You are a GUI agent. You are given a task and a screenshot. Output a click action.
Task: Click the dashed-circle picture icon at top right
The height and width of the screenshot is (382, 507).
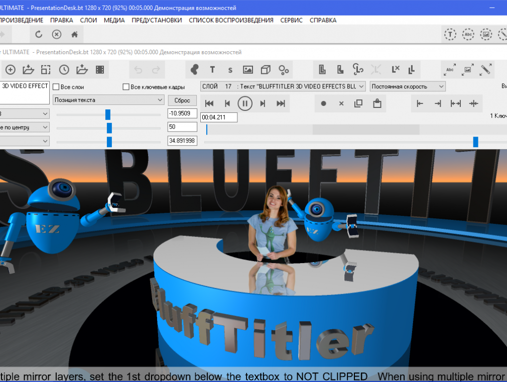tap(485, 34)
